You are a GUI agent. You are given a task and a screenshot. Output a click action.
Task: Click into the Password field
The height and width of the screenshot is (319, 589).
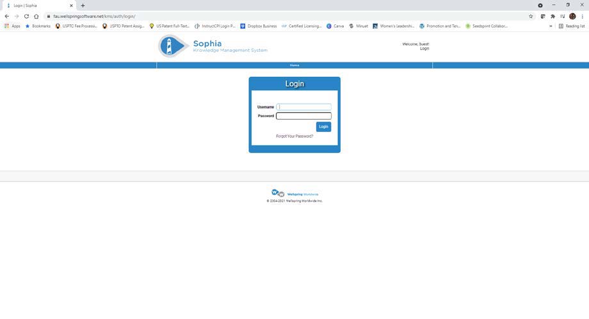point(304,116)
